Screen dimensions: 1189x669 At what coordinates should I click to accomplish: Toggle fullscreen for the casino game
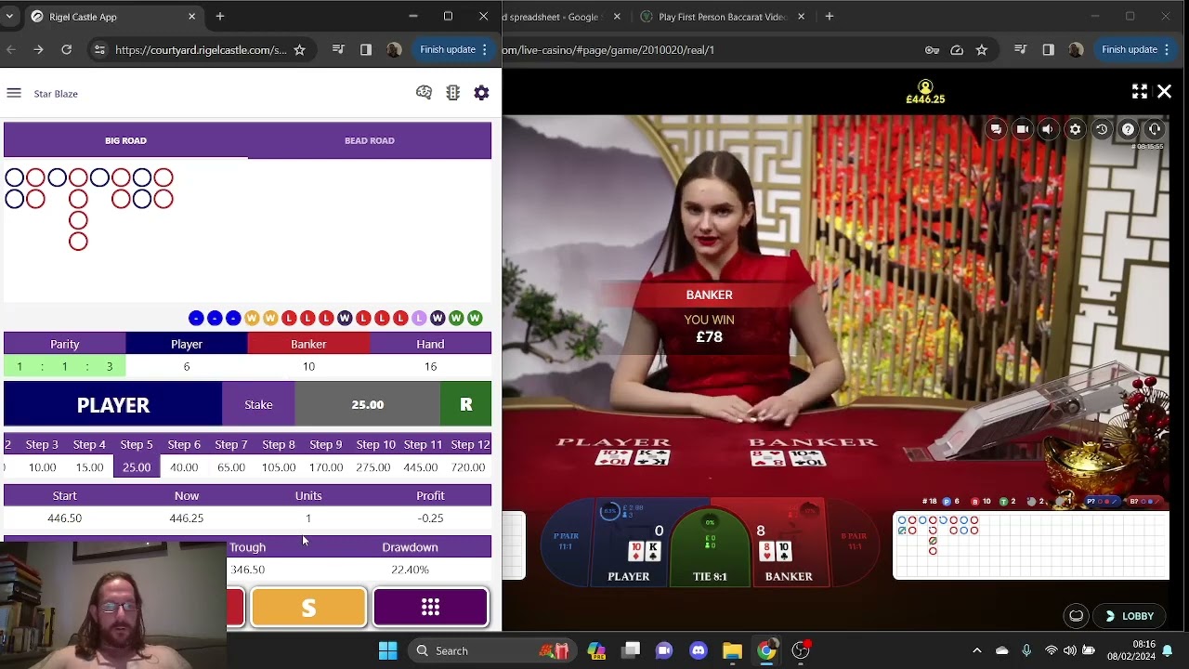coord(1139,91)
